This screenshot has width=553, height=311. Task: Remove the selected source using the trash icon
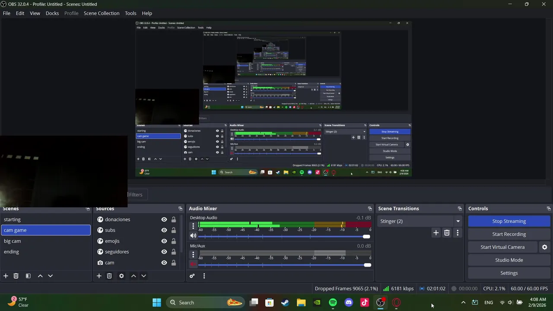(x=109, y=276)
